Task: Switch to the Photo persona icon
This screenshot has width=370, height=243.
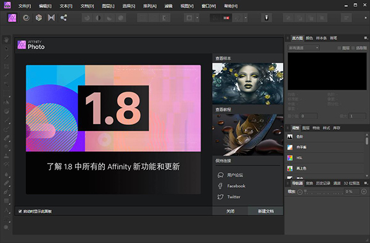Action: [x=12, y=18]
